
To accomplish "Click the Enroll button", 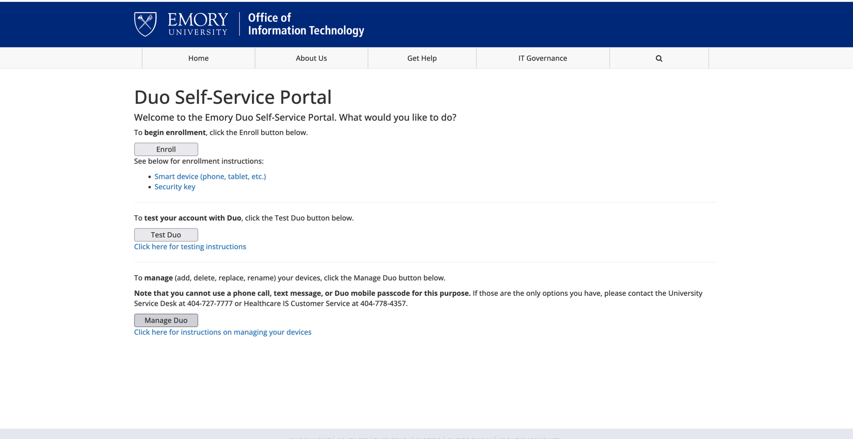I will [166, 149].
